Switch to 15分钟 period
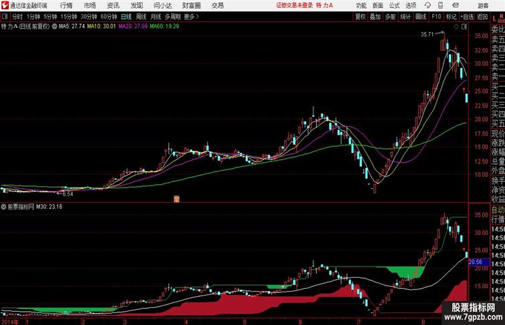The height and width of the screenshot is (325, 505). pos(69,17)
